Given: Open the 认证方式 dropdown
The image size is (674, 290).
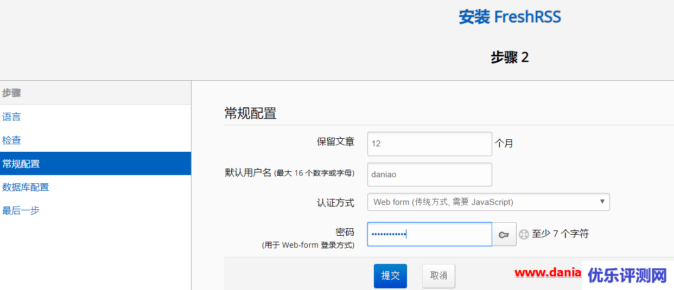Looking at the screenshot, I should pos(488,202).
